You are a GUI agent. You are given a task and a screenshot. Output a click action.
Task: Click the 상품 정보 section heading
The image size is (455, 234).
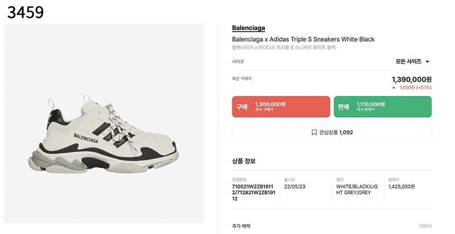point(244,161)
